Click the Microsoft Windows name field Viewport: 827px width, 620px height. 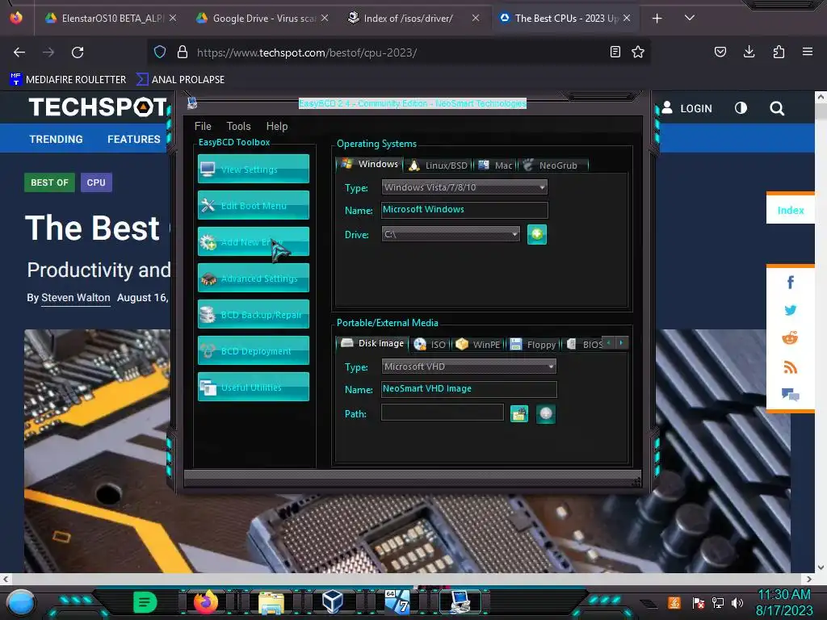coord(464,210)
